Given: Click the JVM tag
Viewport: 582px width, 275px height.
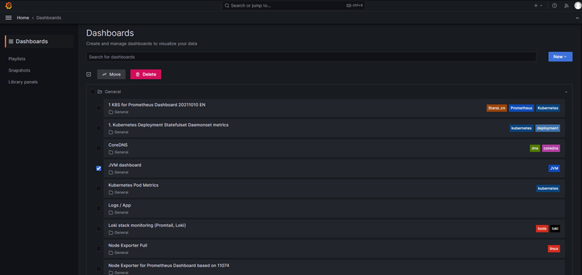Looking at the screenshot, I should point(554,168).
